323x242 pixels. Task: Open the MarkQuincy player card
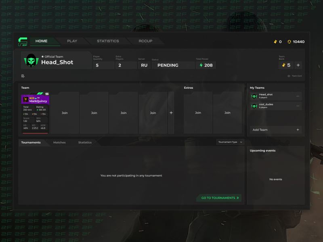35,113
